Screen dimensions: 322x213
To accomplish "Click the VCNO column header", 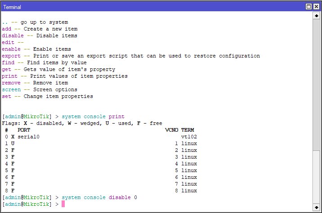I will coord(172,130).
